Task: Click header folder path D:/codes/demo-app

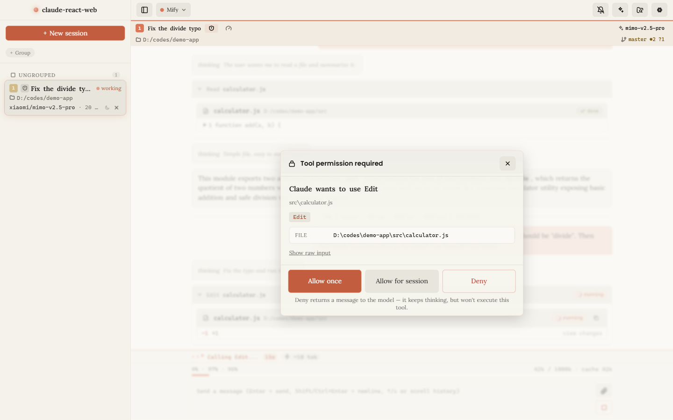Action: [171, 40]
